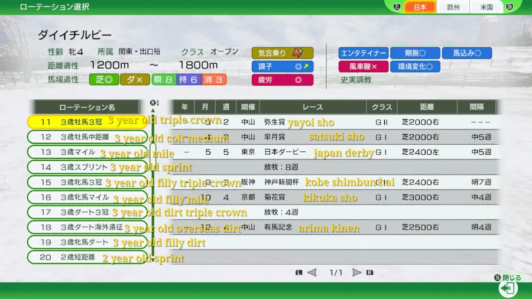The height and width of the screenshot is (299, 532).
Task: Open the 米国 region tab
Action: click(x=486, y=7)
